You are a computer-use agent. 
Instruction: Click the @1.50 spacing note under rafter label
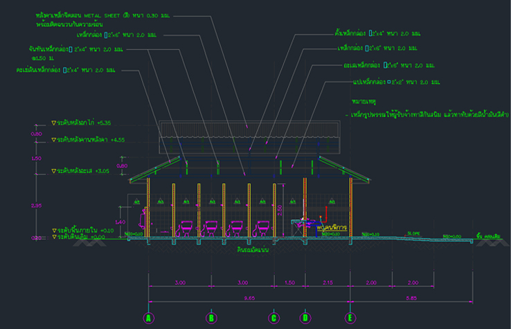click(x=42, y=58)
